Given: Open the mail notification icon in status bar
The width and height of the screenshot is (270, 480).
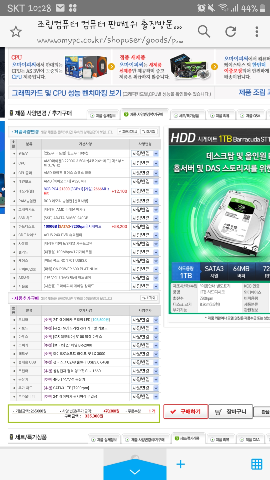Looking at the screenshot, I should click(60, 8).
